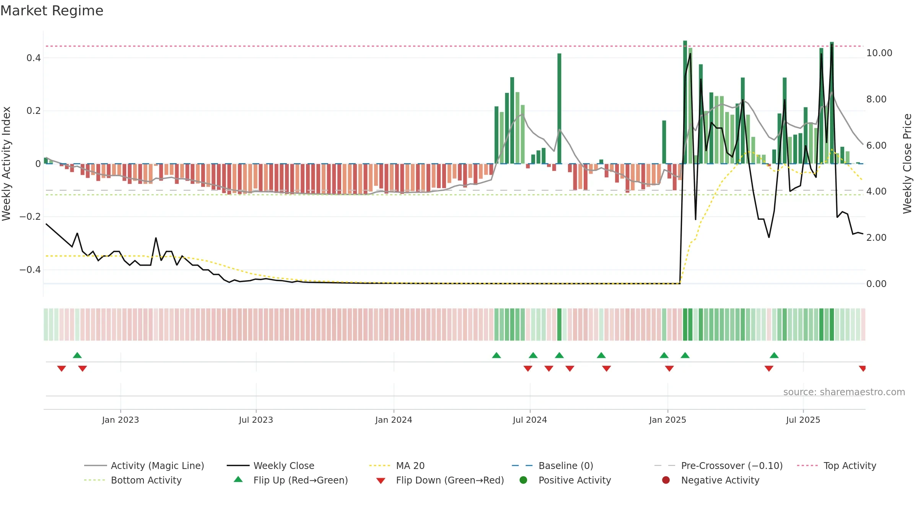Click the tallest green bar of January 2025
This screenshot has width=918, height=516.
[x=685, y=102]
